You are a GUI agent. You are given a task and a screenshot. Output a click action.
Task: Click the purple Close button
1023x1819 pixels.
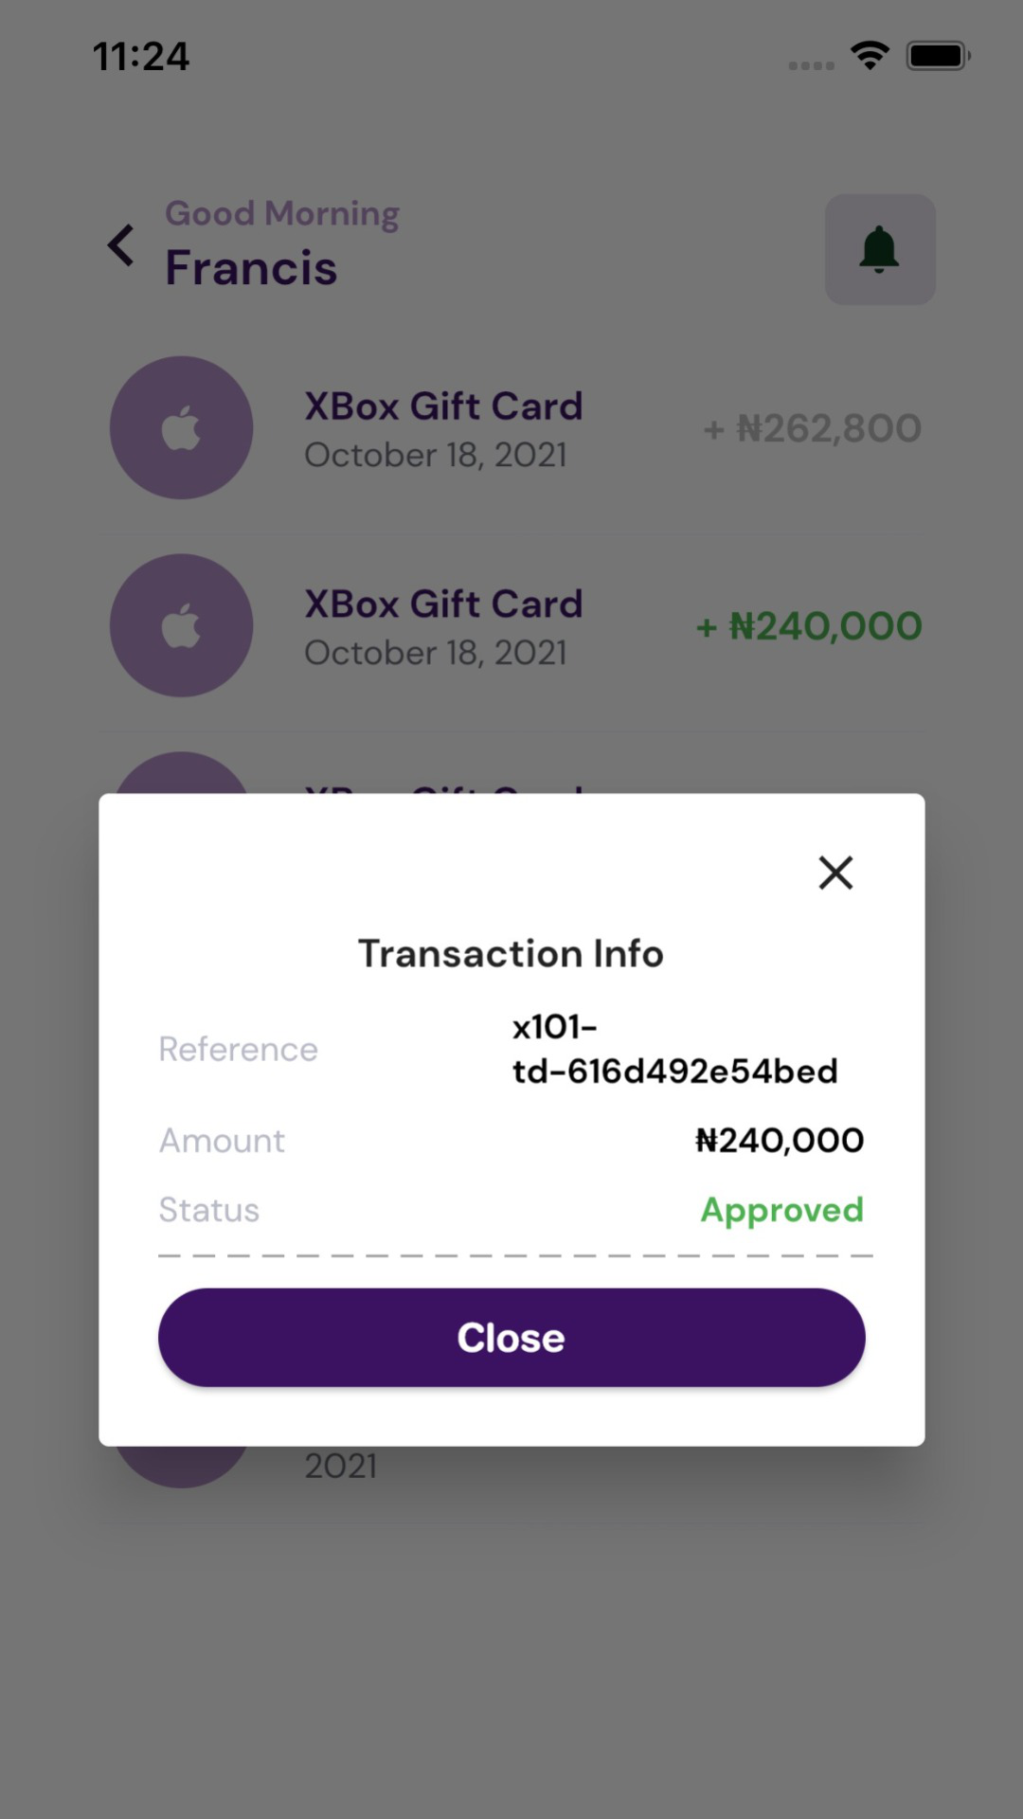tap(511, 1337)
